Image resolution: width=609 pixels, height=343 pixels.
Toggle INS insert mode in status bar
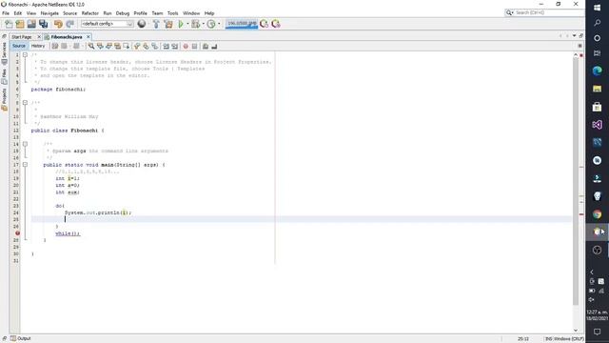pos(548,339)
